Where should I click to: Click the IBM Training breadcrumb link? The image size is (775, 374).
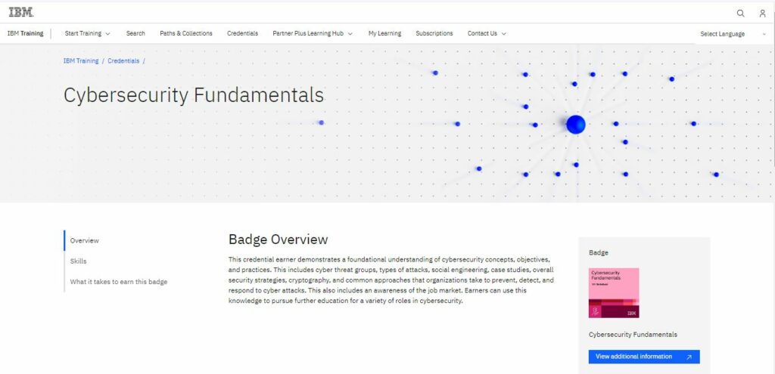click(81, 60)
